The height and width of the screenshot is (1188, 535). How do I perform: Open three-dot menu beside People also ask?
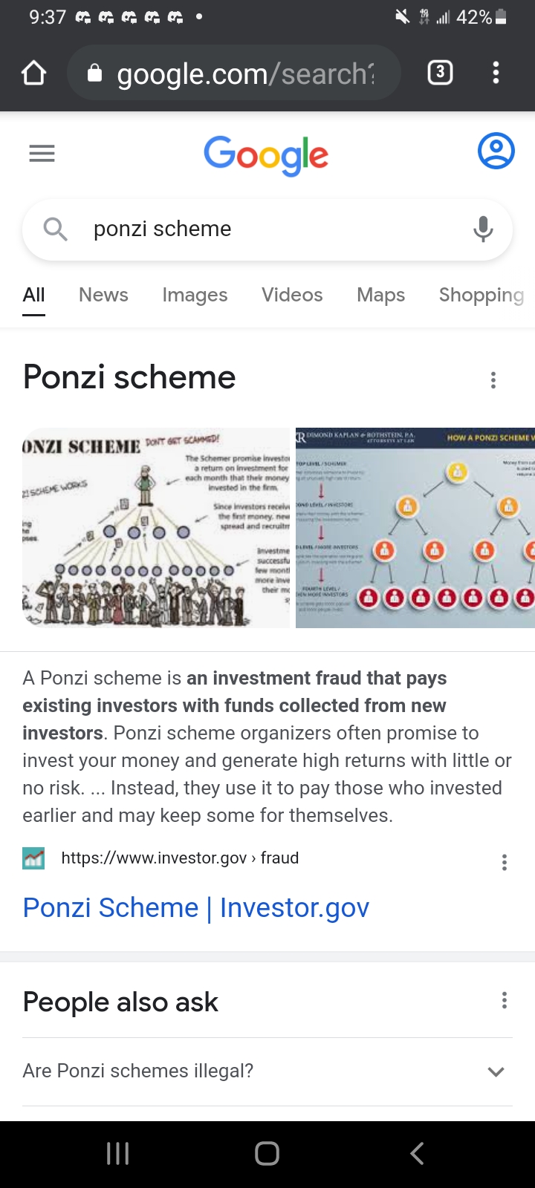505,1000
